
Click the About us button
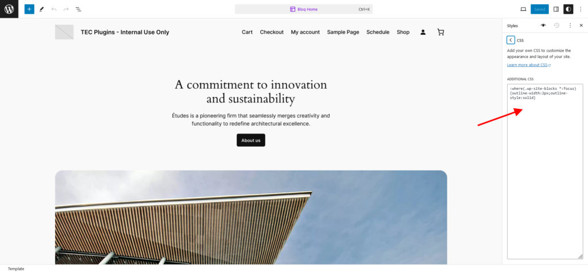[x=251, y=140]
